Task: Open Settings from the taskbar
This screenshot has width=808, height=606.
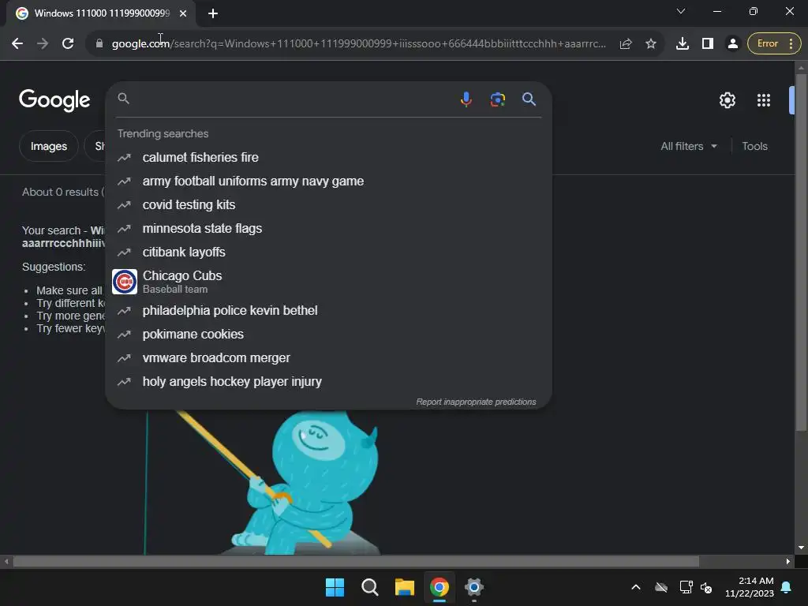Action: pos(474,587)
